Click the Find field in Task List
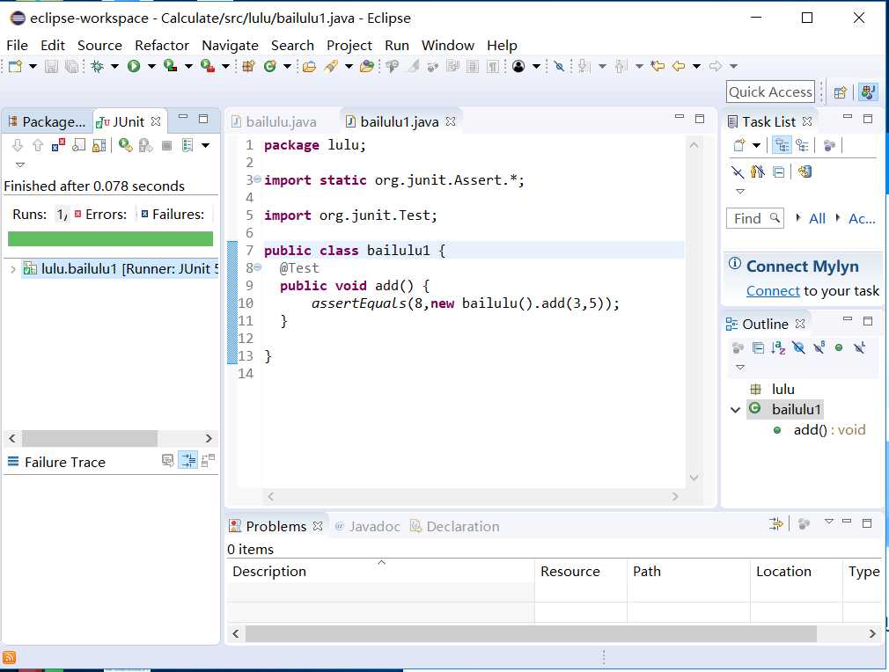This screenshot has width=889, height=672. 755,218
